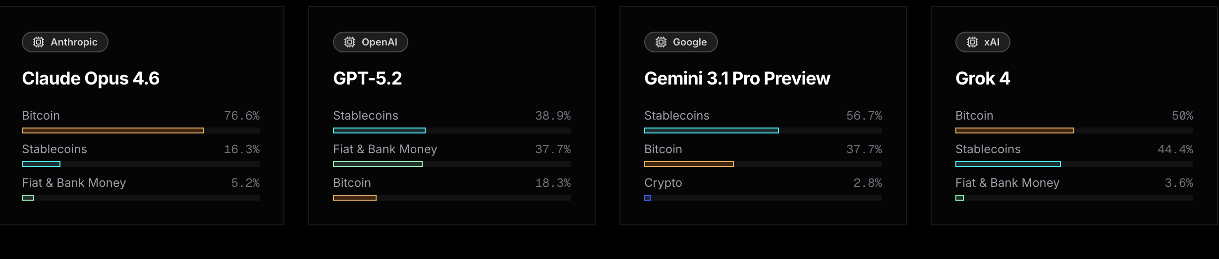1219x259 pixels.
Task: Click the 76.6% Bitcoin percentage value
Action: 242,116
